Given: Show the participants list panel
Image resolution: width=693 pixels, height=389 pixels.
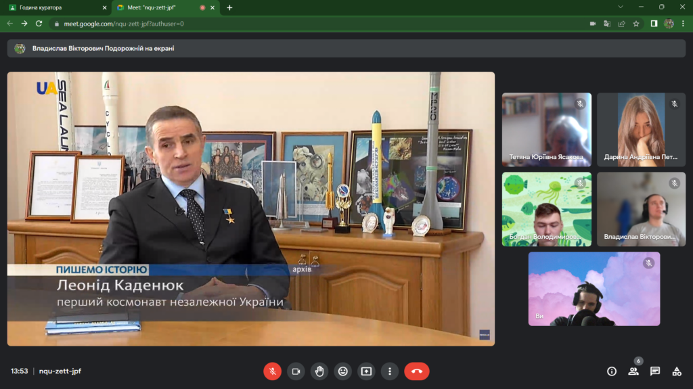Looking at the screenshot, I should (633, 371).
